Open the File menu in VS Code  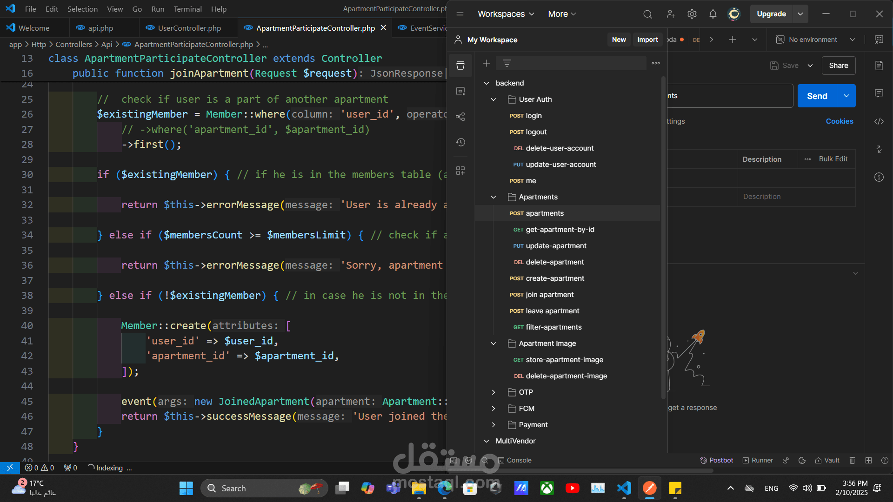tap(31, 9)
